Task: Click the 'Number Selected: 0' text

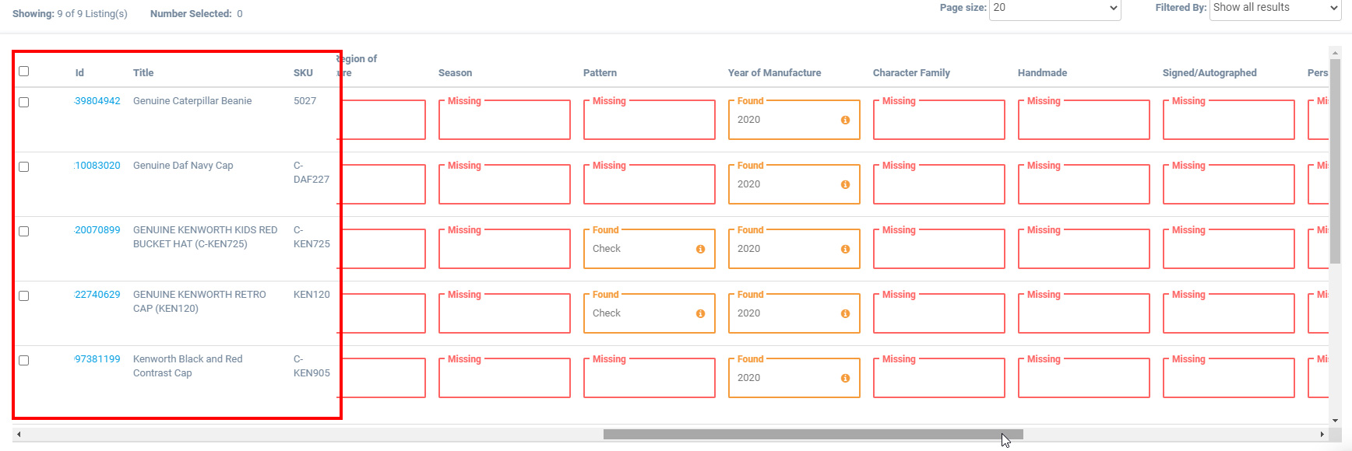Action: (196, 14)
